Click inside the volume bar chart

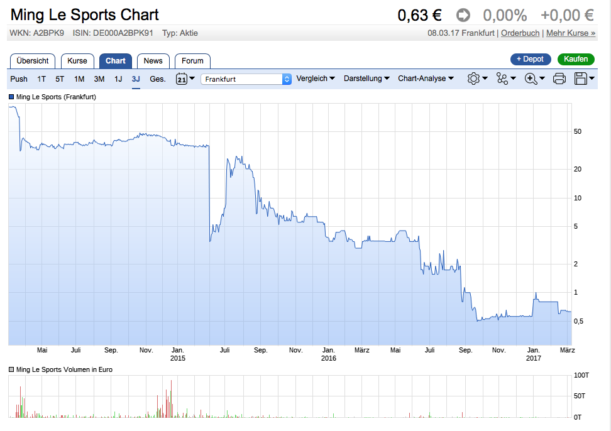pyautogui.click(x=290, y=396)
